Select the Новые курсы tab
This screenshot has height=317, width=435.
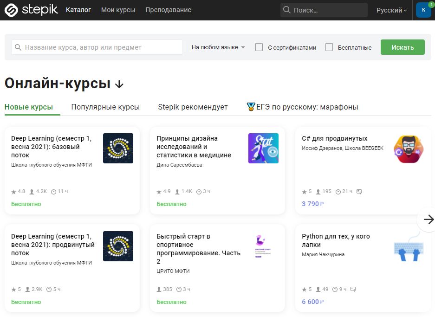29,107
